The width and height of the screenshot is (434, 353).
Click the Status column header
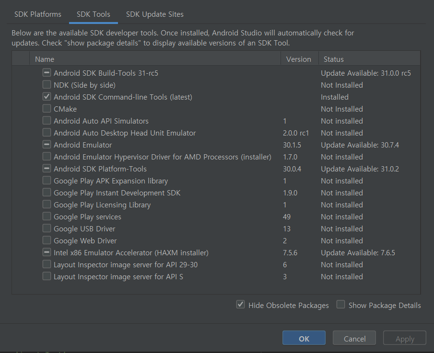[370, 59]
